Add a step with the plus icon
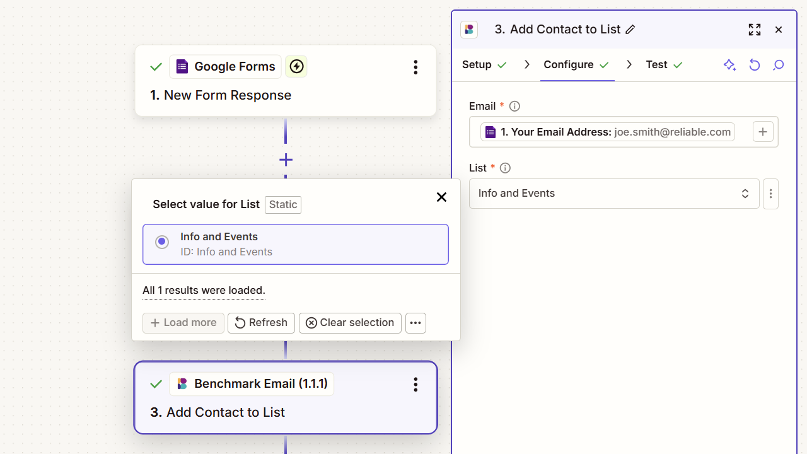Viewport: 807px width, 454px height. tap(286, 160)
